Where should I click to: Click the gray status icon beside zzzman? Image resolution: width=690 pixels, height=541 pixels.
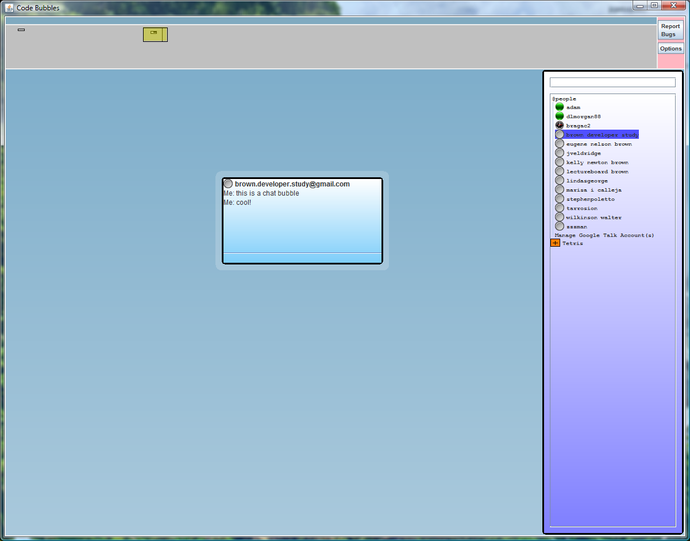(x=560, y=227)
